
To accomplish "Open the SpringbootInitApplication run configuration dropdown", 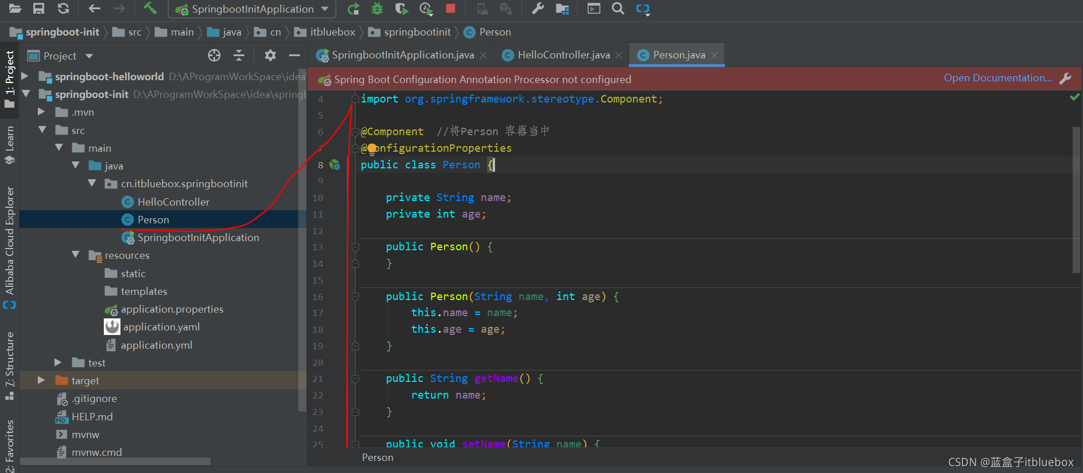I will click(x=252, y=9).
